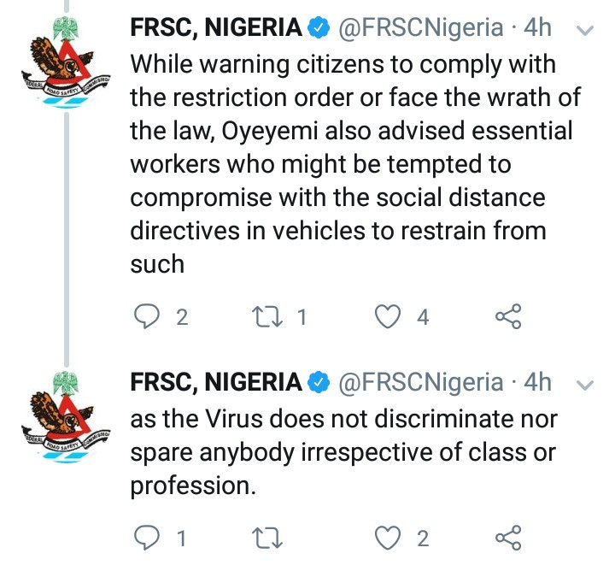Open FRSC, NIGERIA name on second tweet
Image resolution: width=615 pixels, height=571 pixels.
point(216,383)
